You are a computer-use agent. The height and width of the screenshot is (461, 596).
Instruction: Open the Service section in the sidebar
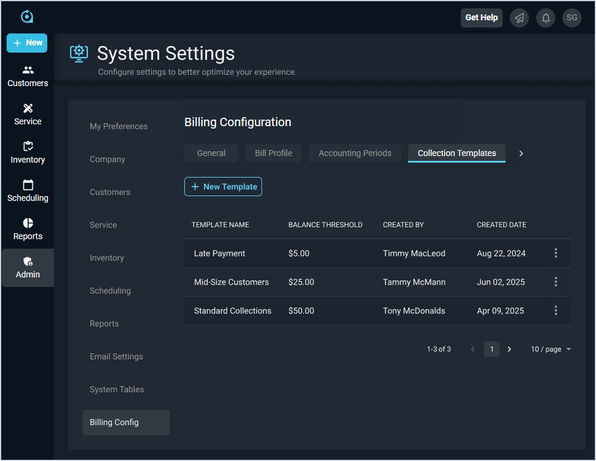pos(28,114)
